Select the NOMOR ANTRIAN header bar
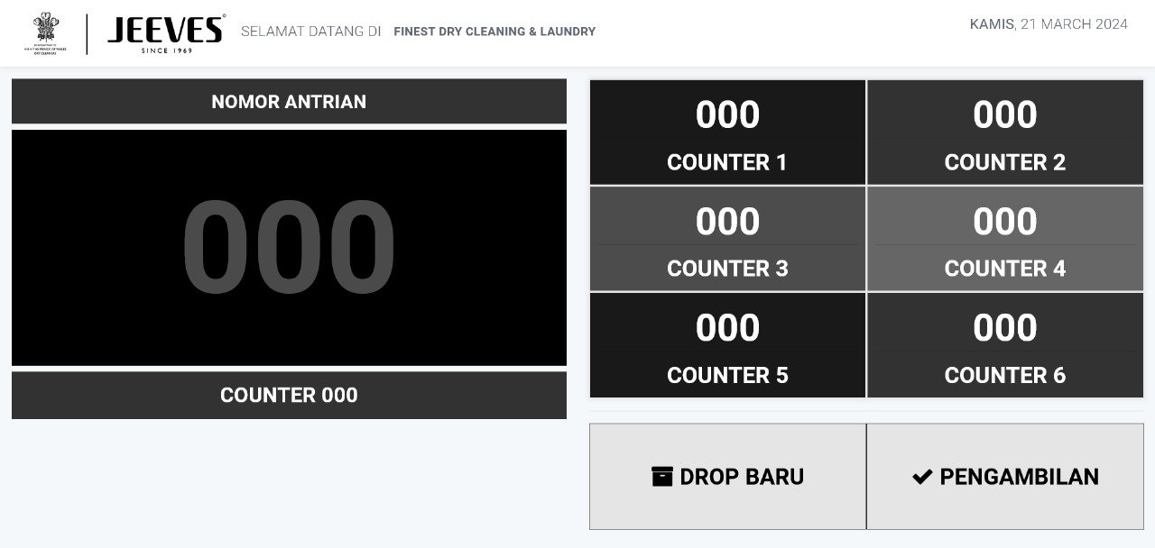Viewport: 1155px width, 548px height. coord(289,102)
